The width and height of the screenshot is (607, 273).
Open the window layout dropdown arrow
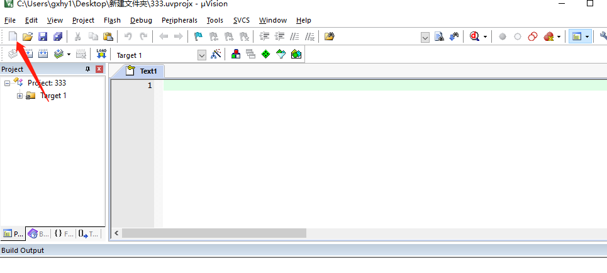pos(588,36)
